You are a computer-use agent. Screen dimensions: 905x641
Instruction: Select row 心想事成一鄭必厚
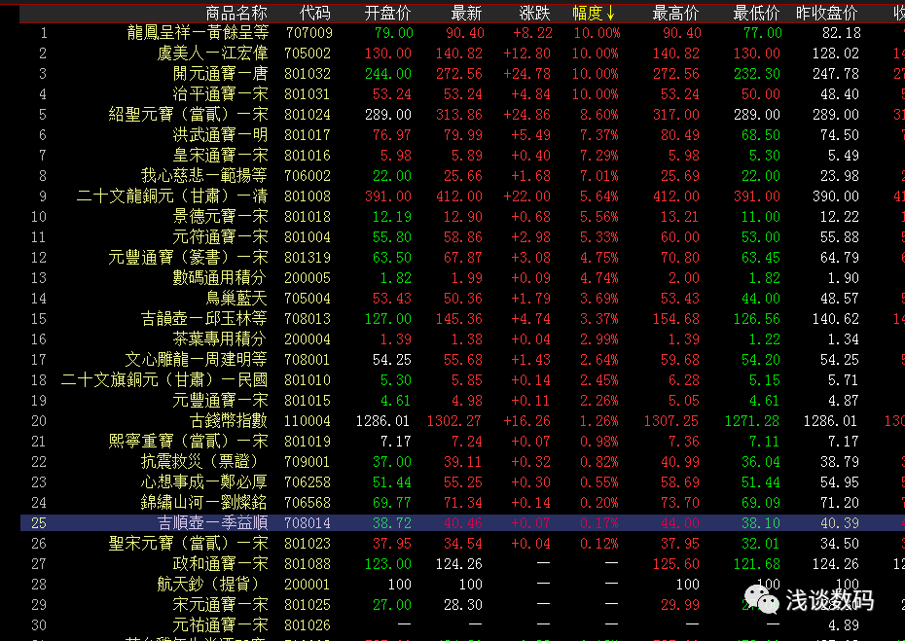click(x=461, y=481)
